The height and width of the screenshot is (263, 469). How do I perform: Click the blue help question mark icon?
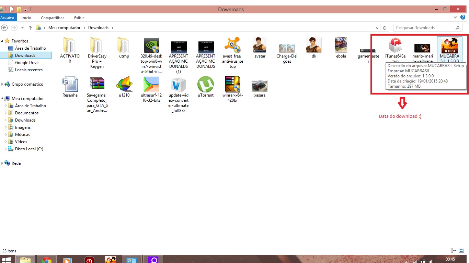coord(463,17)
